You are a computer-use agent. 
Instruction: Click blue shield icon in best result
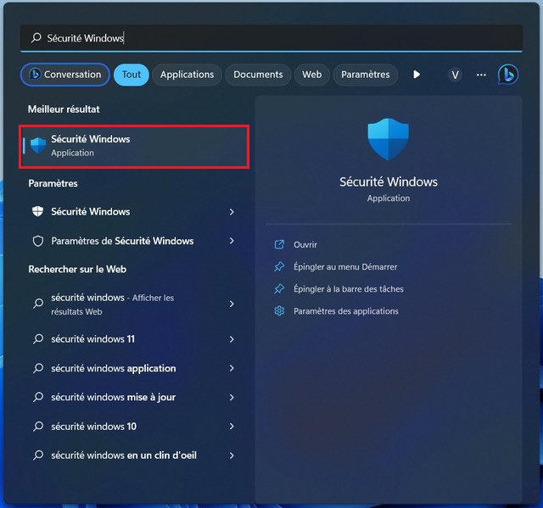[37, 146]
